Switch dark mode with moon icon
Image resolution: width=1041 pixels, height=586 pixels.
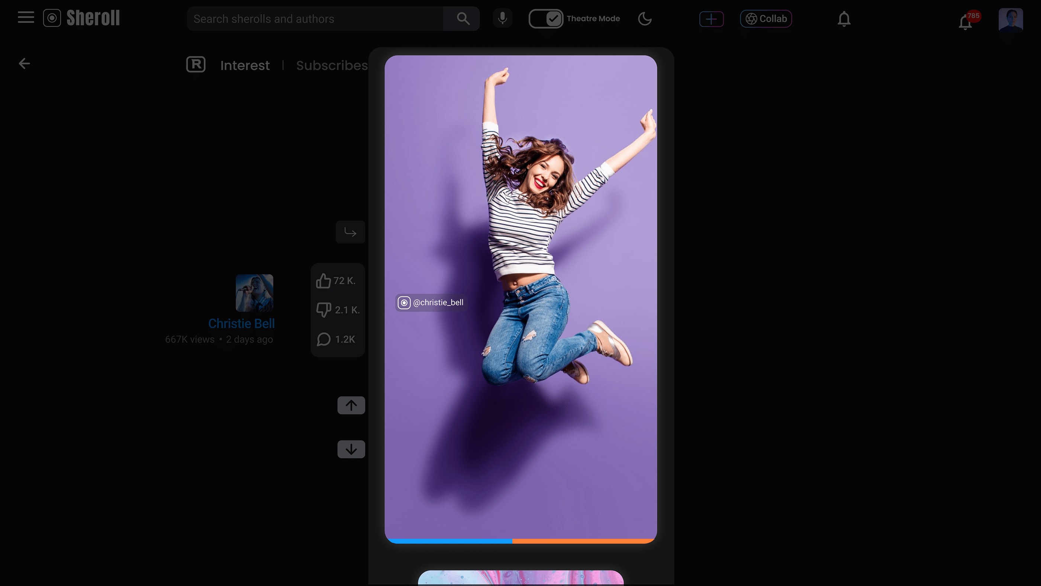click(645, 19)
